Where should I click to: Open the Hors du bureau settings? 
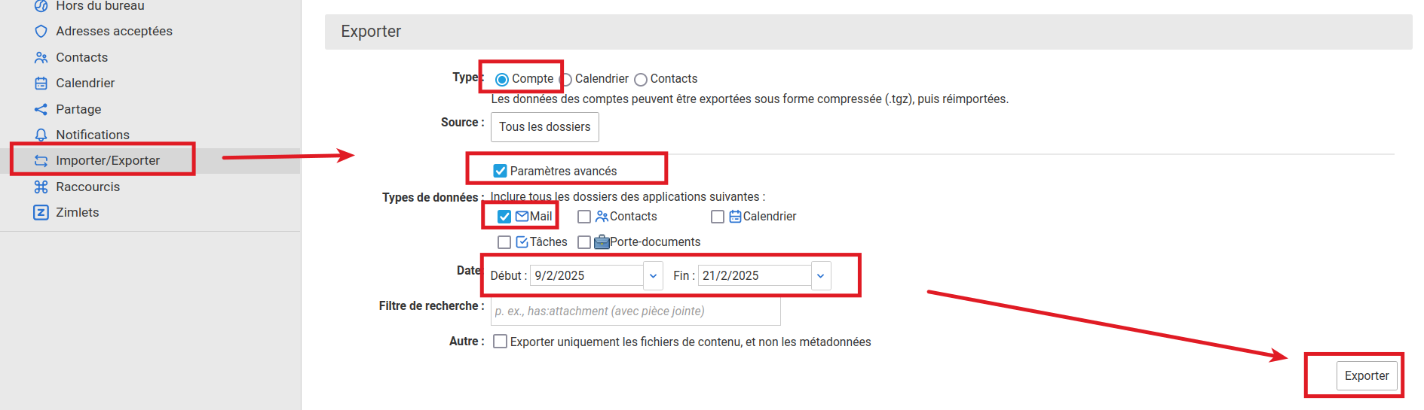(x=100, y=6)
